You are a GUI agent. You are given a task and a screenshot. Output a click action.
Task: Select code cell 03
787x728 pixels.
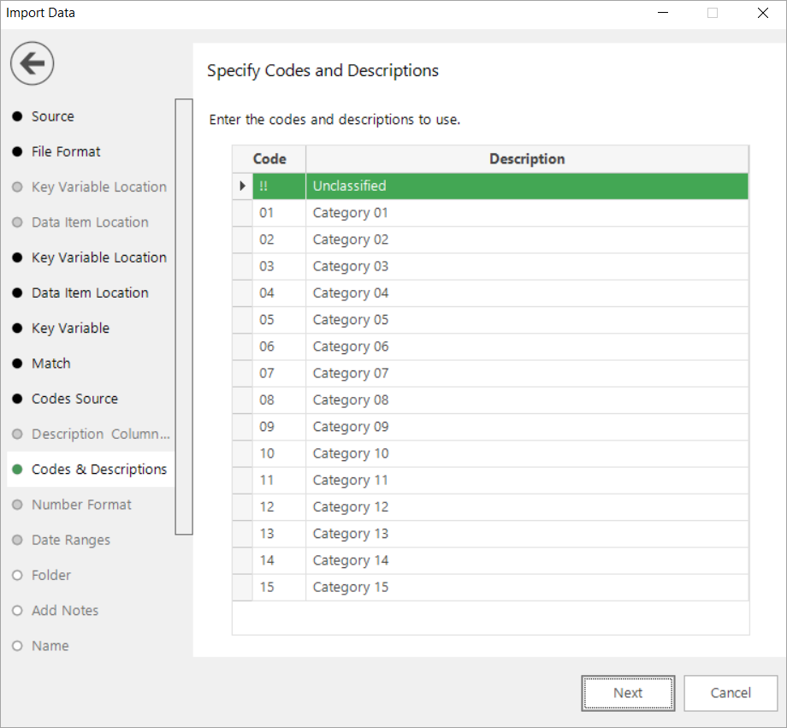(x=279, y=267)
